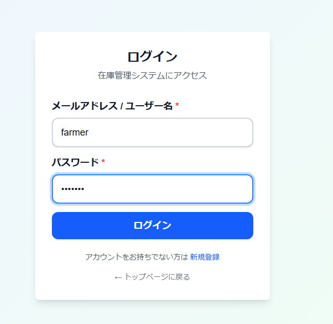Click the white ログイン text inside the button
Screen dimensions: 333x324
152,226
